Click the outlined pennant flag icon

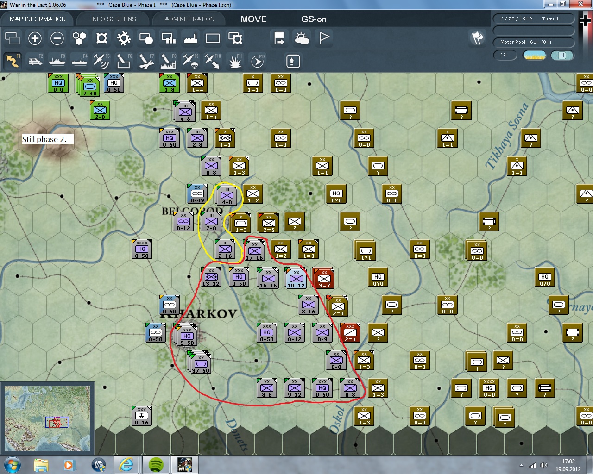(x=324, y=38)
